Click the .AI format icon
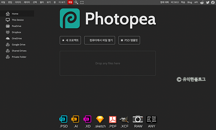Screen dimensions: 216x130 tap(75, 119)
